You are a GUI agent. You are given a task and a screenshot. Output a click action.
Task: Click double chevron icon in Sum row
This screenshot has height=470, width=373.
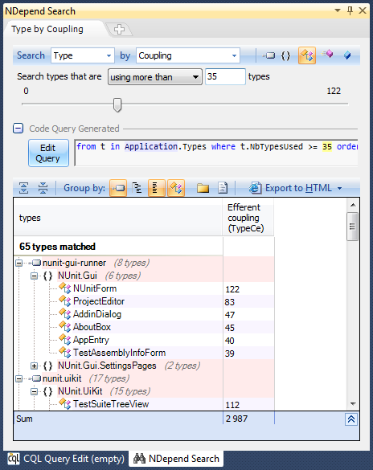pyautogui.click(x=351, y=419)
